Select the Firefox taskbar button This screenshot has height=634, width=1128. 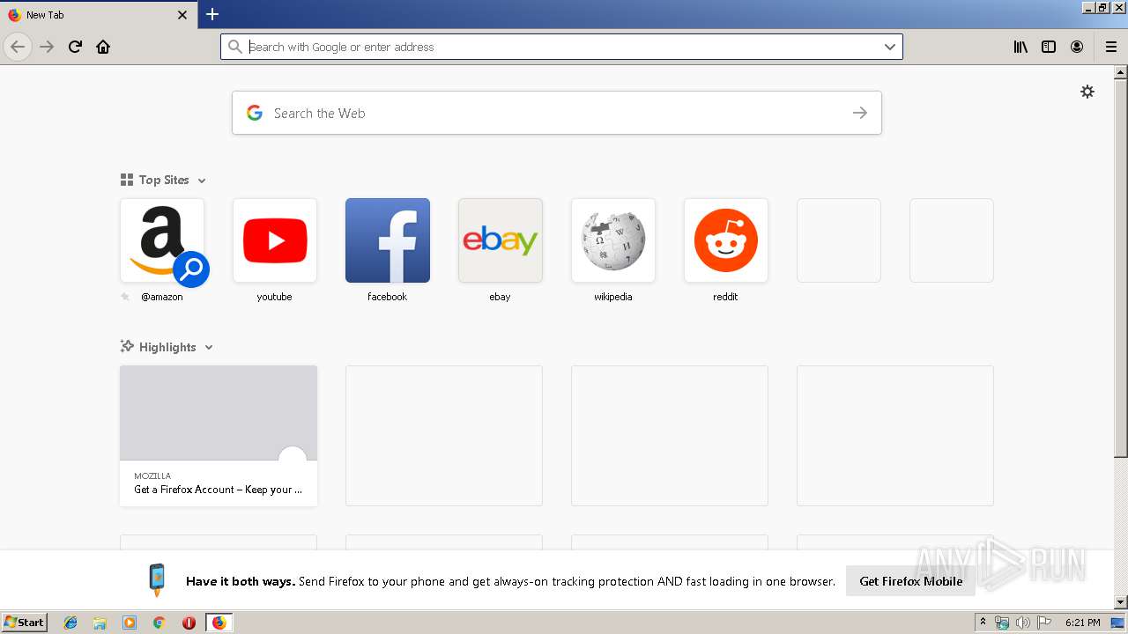point(219,623)
